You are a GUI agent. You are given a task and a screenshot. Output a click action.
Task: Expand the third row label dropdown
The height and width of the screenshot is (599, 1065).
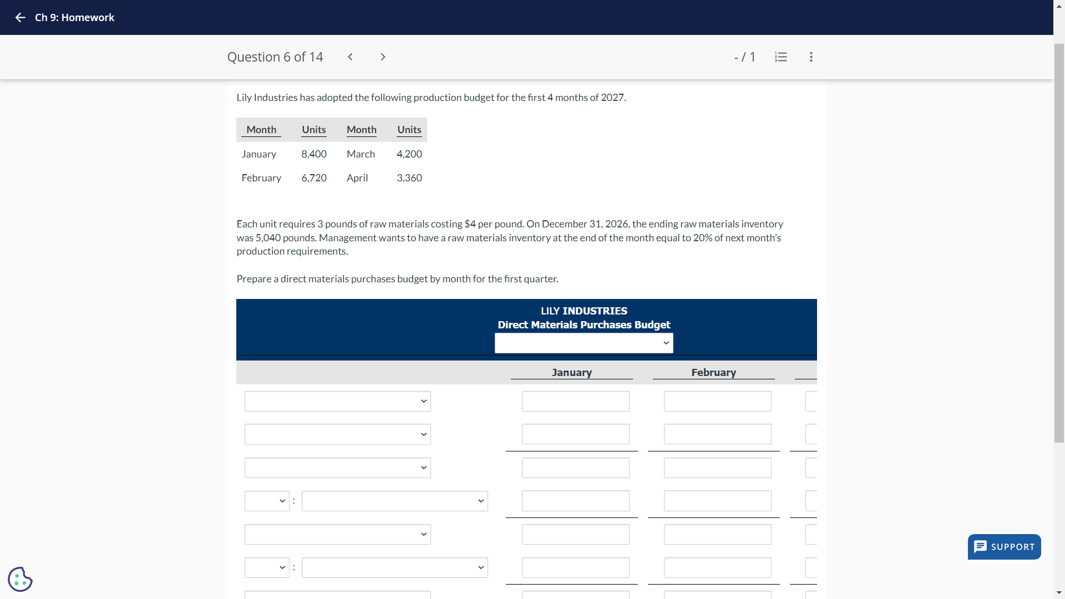click(x=337, y=468)
